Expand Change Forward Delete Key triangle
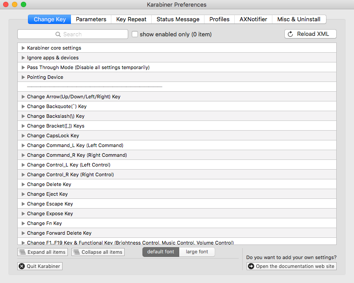Viewport: 354px width, 283px height. tap(23, 233)
